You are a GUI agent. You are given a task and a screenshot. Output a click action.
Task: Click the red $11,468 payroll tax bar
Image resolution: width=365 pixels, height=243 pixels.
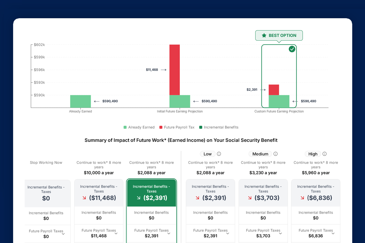175,70
